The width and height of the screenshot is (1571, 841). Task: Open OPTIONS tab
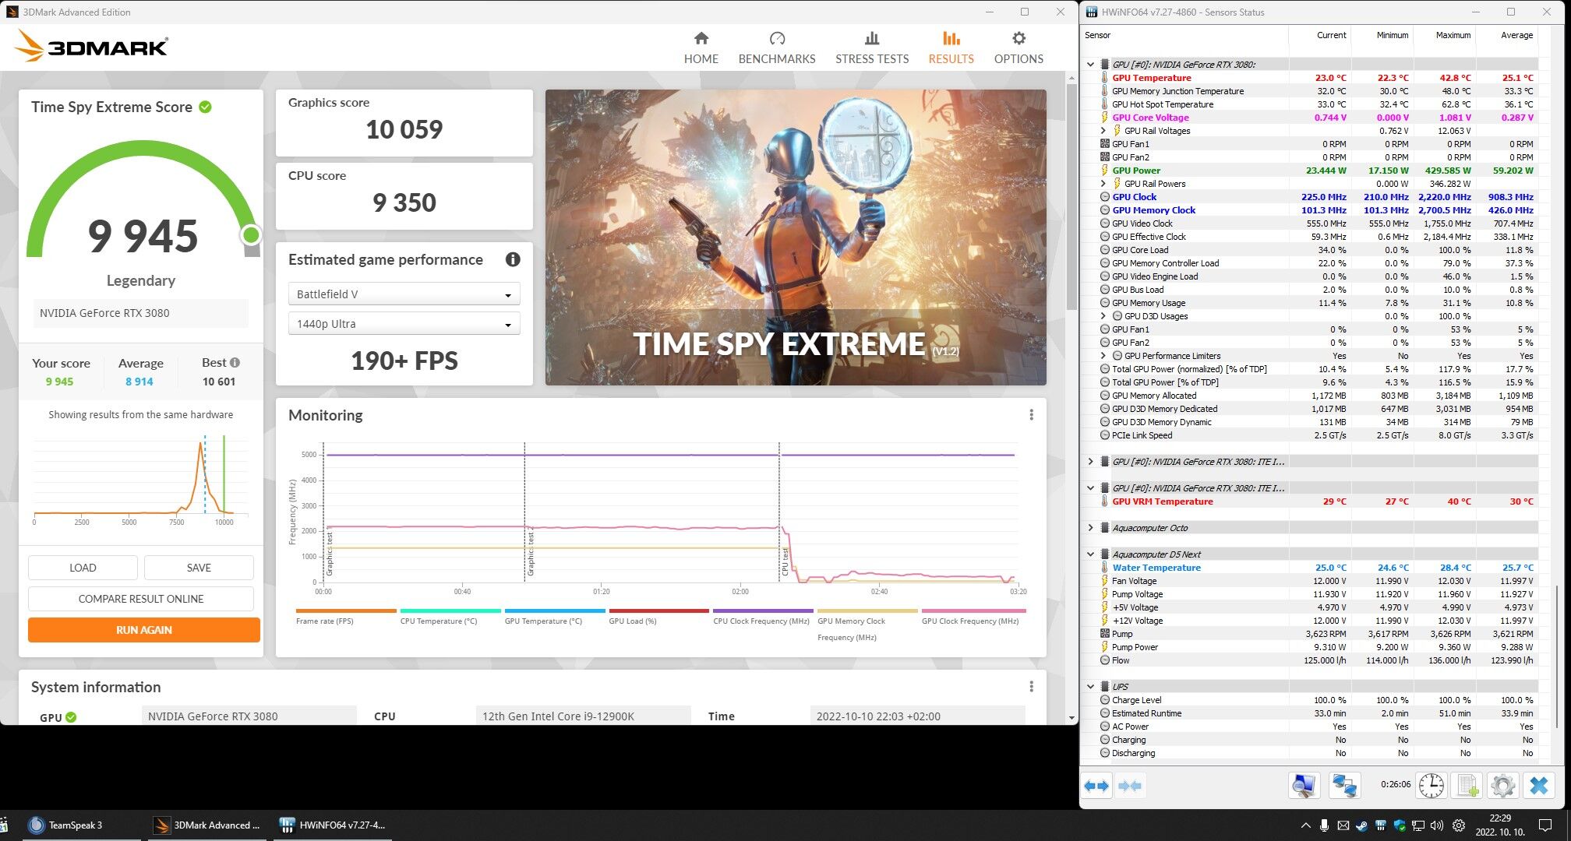coord(1019,48)
